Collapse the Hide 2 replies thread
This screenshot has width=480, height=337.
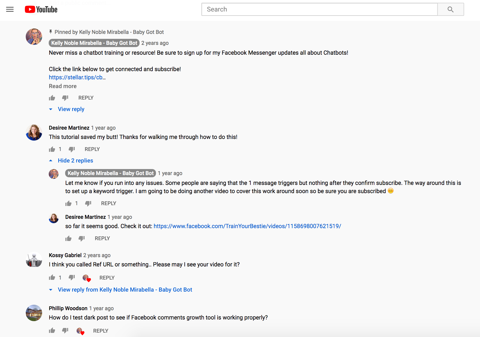(75, 161)
